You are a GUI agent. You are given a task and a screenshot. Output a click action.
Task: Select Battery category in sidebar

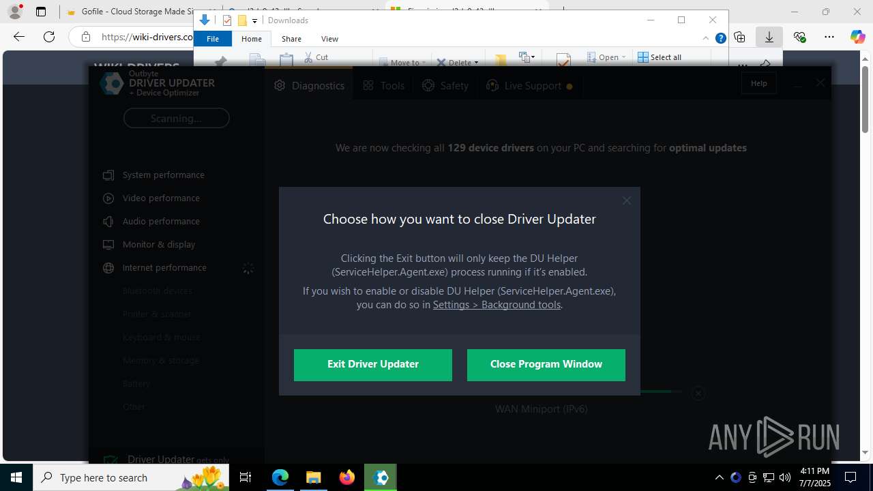pyautogui.click(x=136, y=384)
